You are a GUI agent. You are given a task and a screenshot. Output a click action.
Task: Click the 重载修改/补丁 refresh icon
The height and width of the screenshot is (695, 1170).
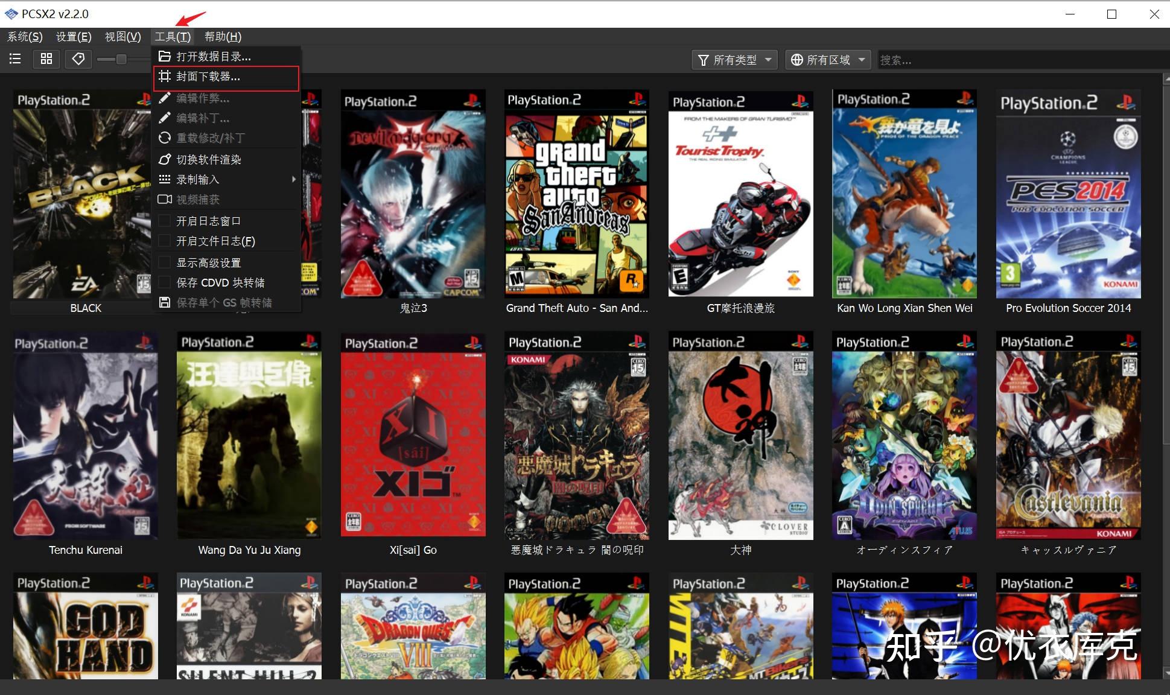[x=165, y=138]
